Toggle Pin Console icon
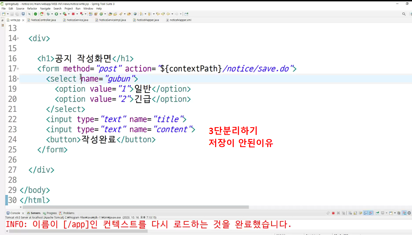 point(377,213)
